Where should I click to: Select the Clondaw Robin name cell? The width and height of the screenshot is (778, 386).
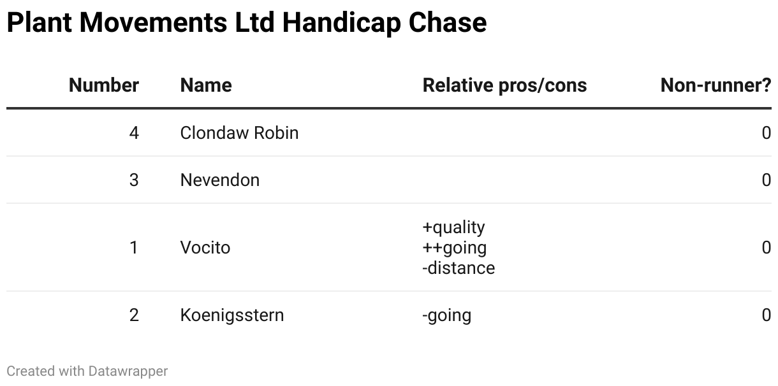click(239, 132)
